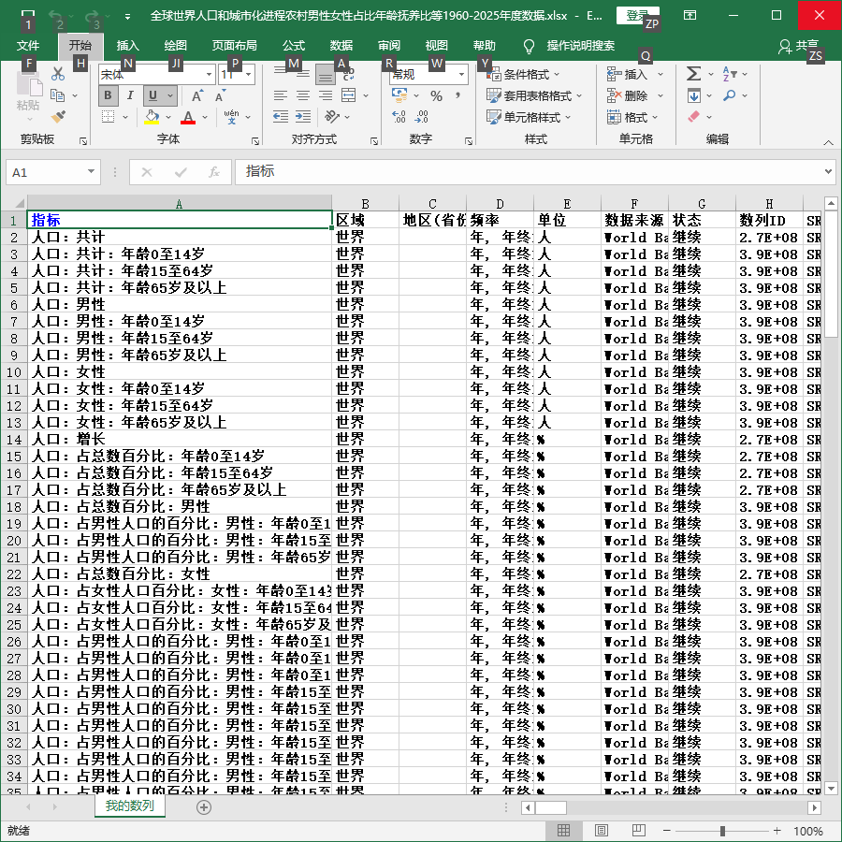Click the insert function fx icon

pyautogui.click(x=213, y=172)
